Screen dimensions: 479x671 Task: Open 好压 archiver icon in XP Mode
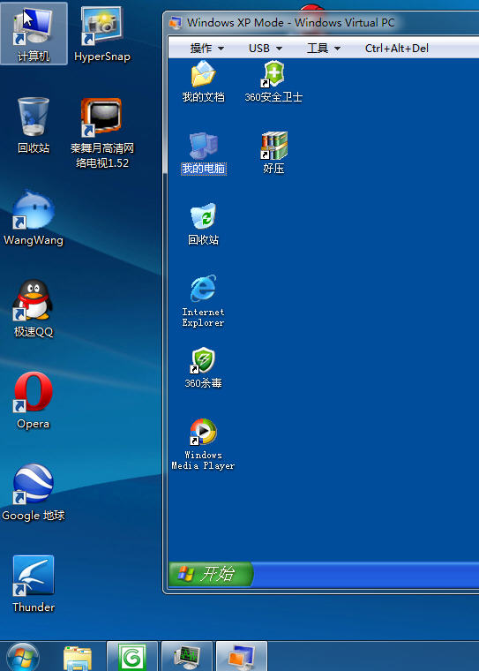[x=273, y=153]
